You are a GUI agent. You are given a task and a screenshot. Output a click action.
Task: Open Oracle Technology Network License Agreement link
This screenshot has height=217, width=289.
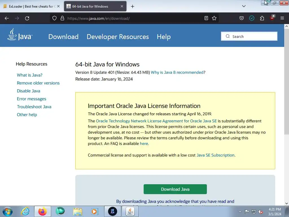coord(156,121)
